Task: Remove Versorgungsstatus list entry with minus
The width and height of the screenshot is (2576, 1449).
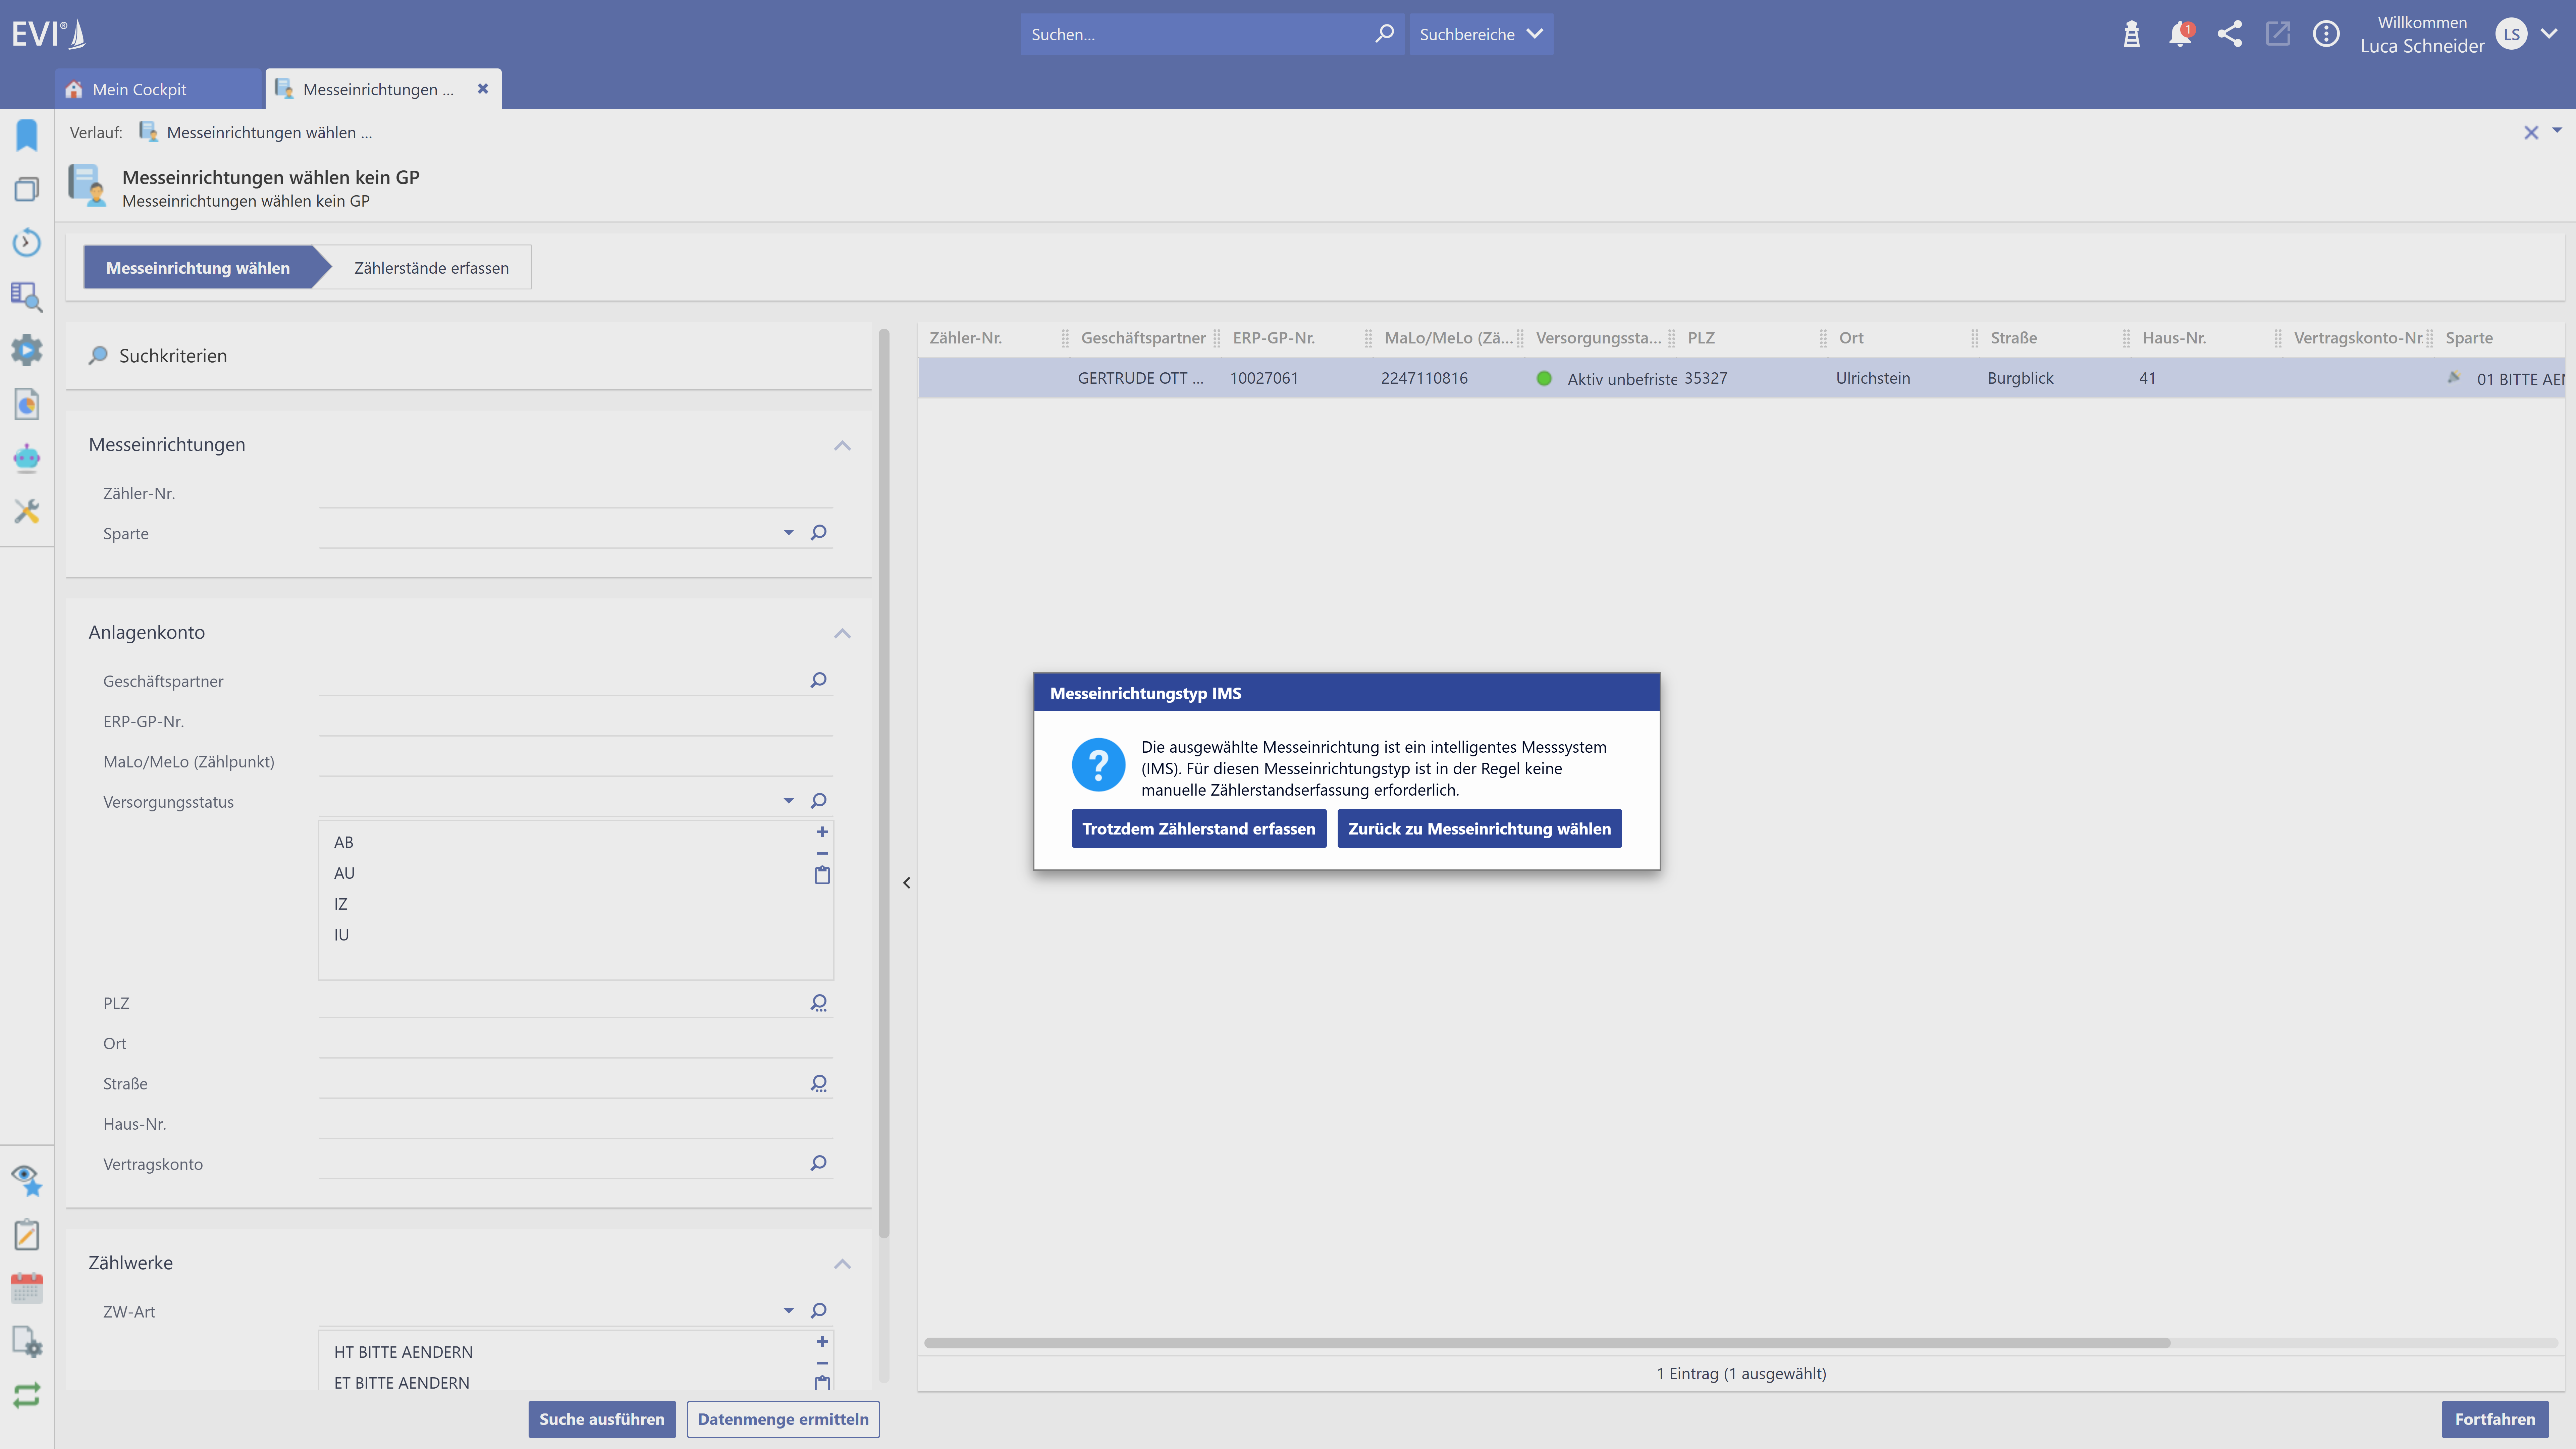Action: [x=822, y=854]
